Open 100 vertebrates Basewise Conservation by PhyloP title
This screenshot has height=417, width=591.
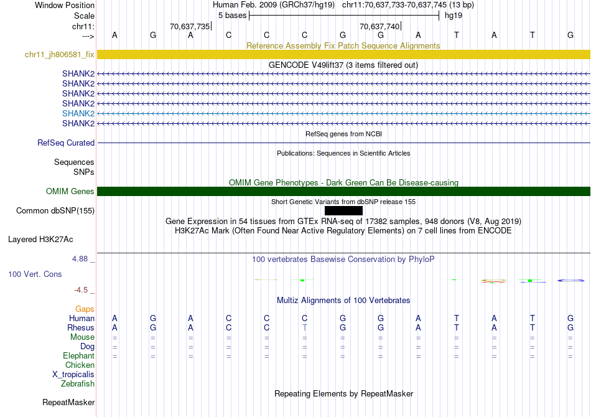pos(343,260)
